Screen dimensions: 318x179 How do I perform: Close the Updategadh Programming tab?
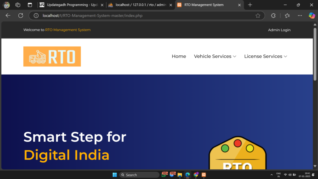point(102,5)
